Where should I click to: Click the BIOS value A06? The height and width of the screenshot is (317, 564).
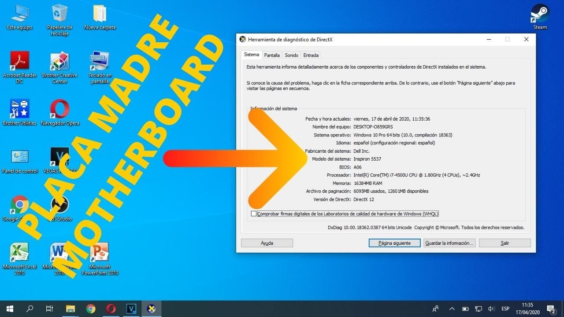point(357,167)
